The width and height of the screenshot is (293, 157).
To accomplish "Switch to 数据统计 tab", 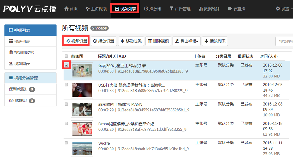I will [209, 9].
